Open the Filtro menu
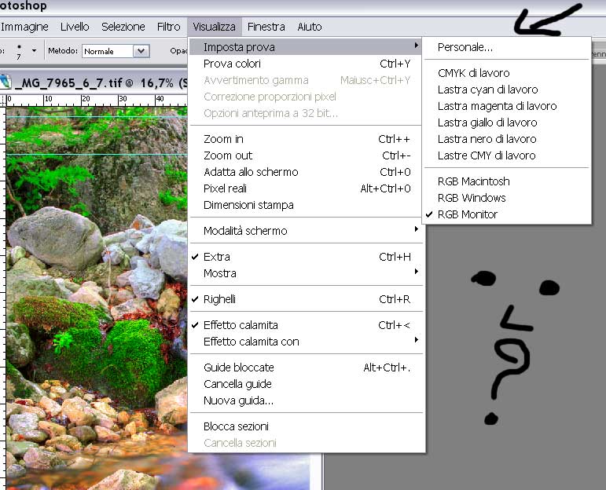 (x=168, y=27)
